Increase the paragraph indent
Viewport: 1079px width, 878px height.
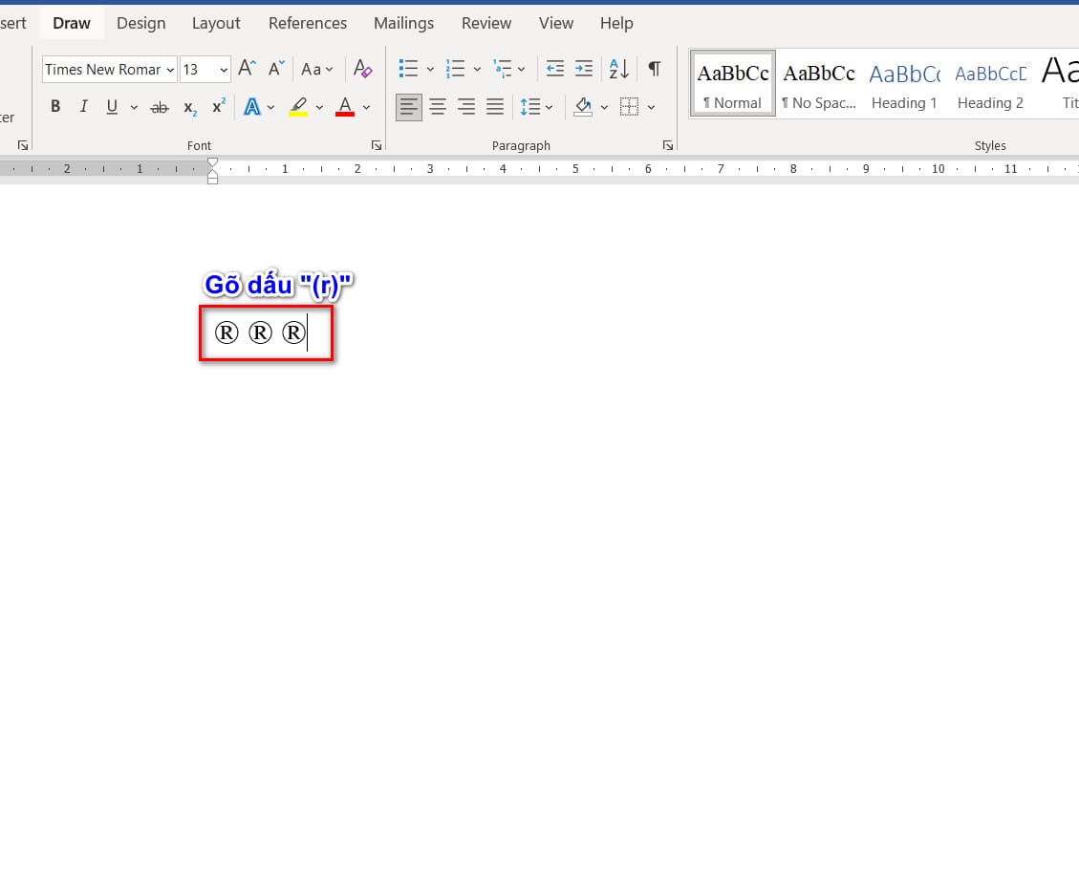[584, 69]
